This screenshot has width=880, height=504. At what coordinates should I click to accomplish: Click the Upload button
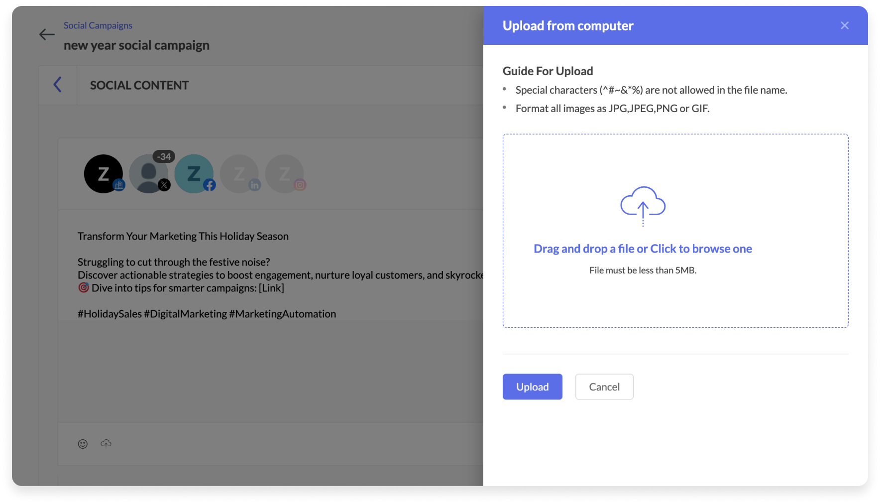click(532, 386)
